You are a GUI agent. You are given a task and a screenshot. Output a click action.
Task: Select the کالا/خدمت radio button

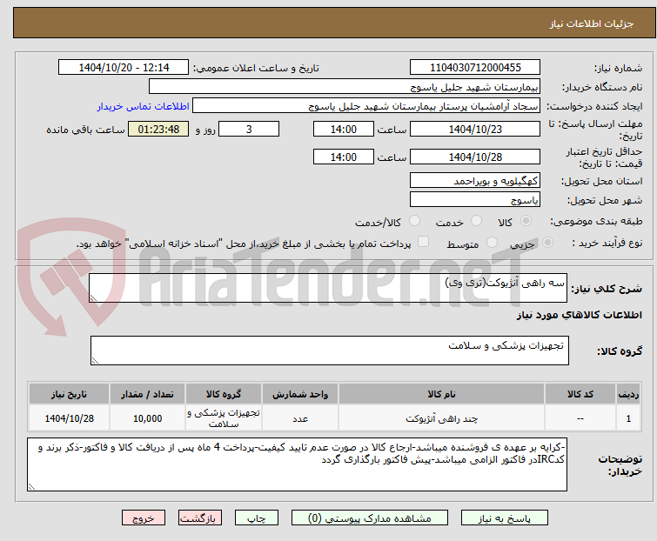tap(414, 221)
